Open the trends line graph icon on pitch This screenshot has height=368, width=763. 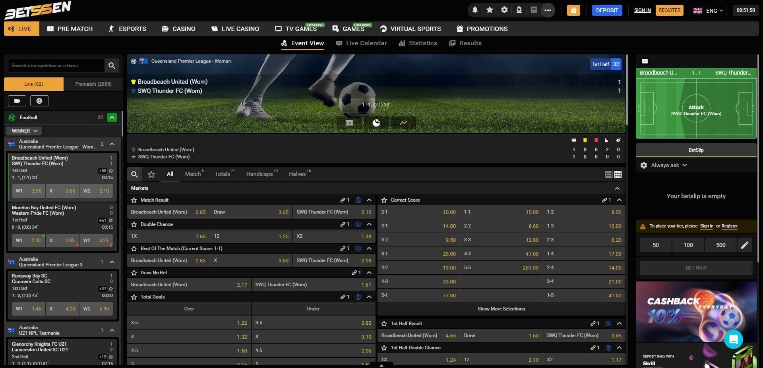pos(403,123)
